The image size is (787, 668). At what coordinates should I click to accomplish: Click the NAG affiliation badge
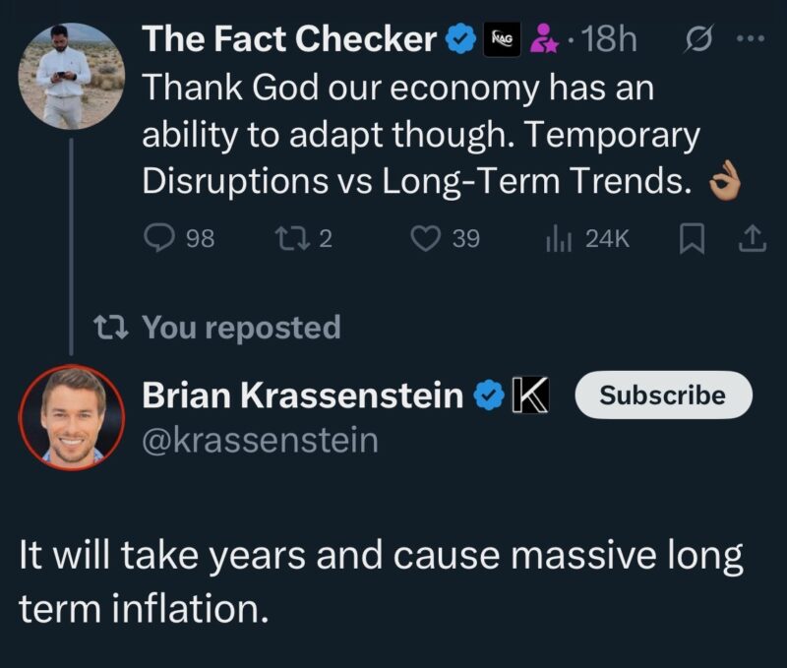tap(502, 39)
